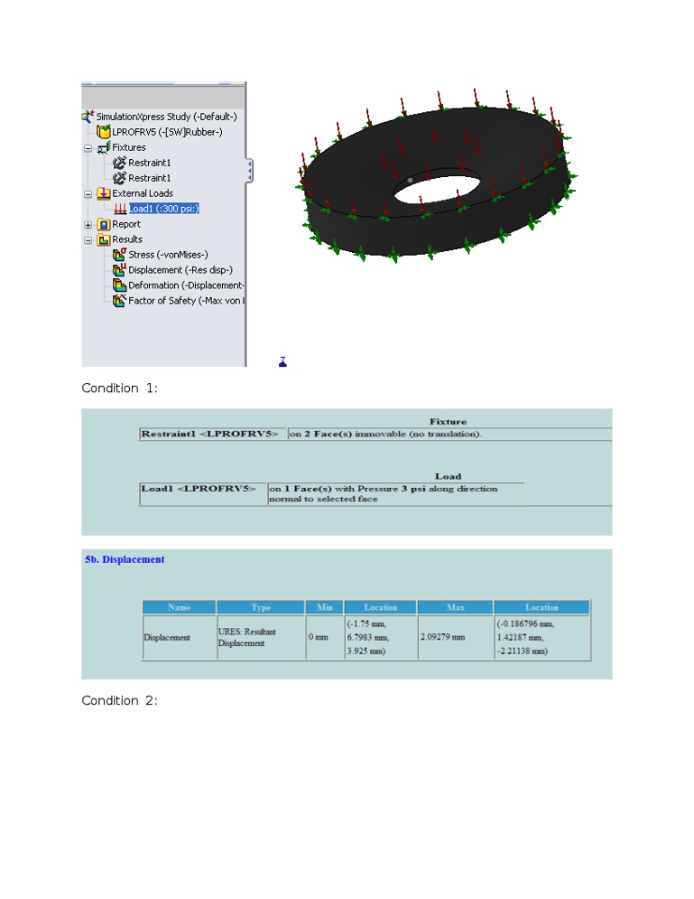The image size is (694, 899).
Task: Click the Deformation plot icon
Action: 119,285
